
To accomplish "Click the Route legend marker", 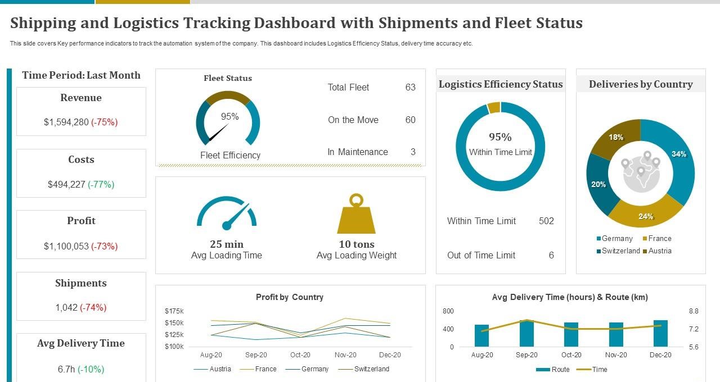I will (x=542, y=370).
